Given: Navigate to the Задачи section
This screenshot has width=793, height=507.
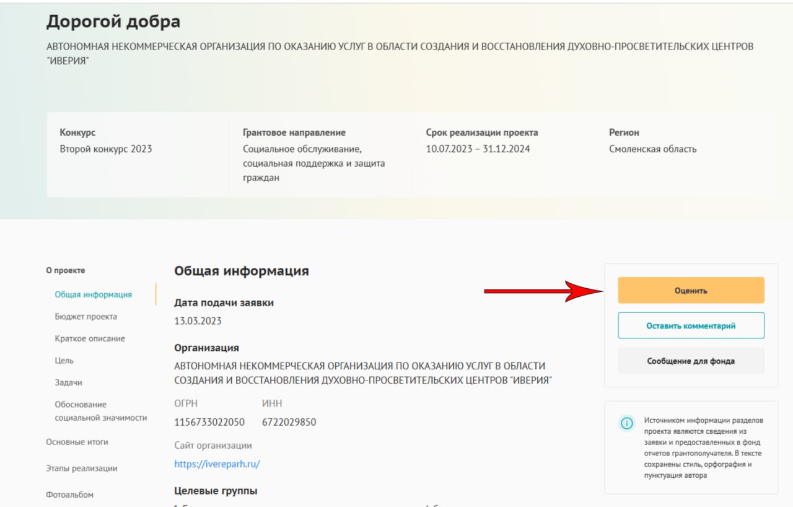Looking at the screenshot, I should click(68, 382).
